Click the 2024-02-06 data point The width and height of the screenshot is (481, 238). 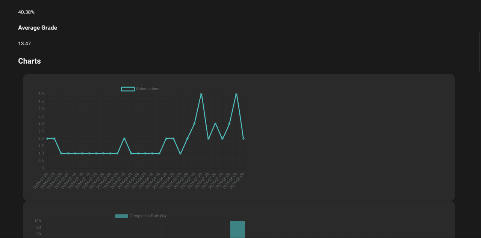(61, 153)
